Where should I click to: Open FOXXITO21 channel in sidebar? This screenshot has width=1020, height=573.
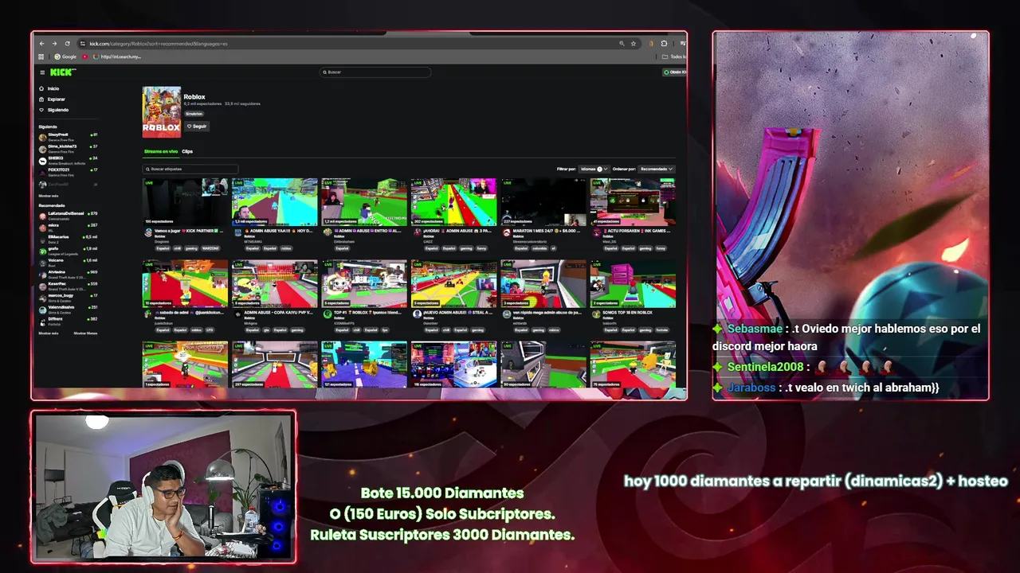[x=68, y=171]
